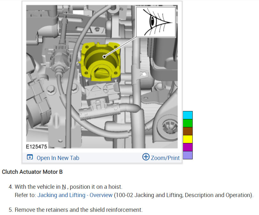Select the green color swatch
The image size is (259, 215).
[x=188, y=123]
